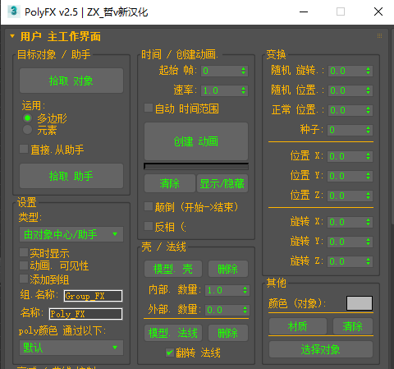Click the 速率 spinner arrows
This screenshot has height=369, width=394.
[x=244, y=90]
